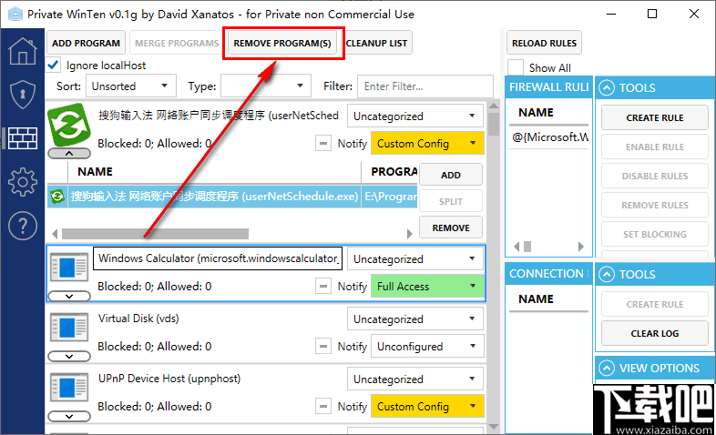
Task: Toggle the Ignore localHost checkbox
Action: (x=54, y=65)
